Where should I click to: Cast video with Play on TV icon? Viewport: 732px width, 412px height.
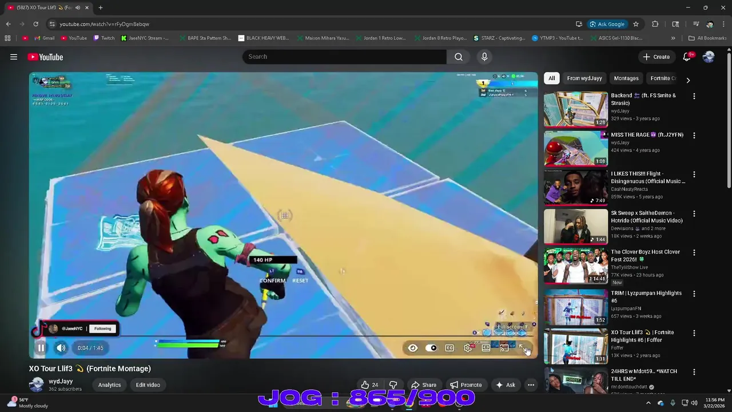[504, 348]
